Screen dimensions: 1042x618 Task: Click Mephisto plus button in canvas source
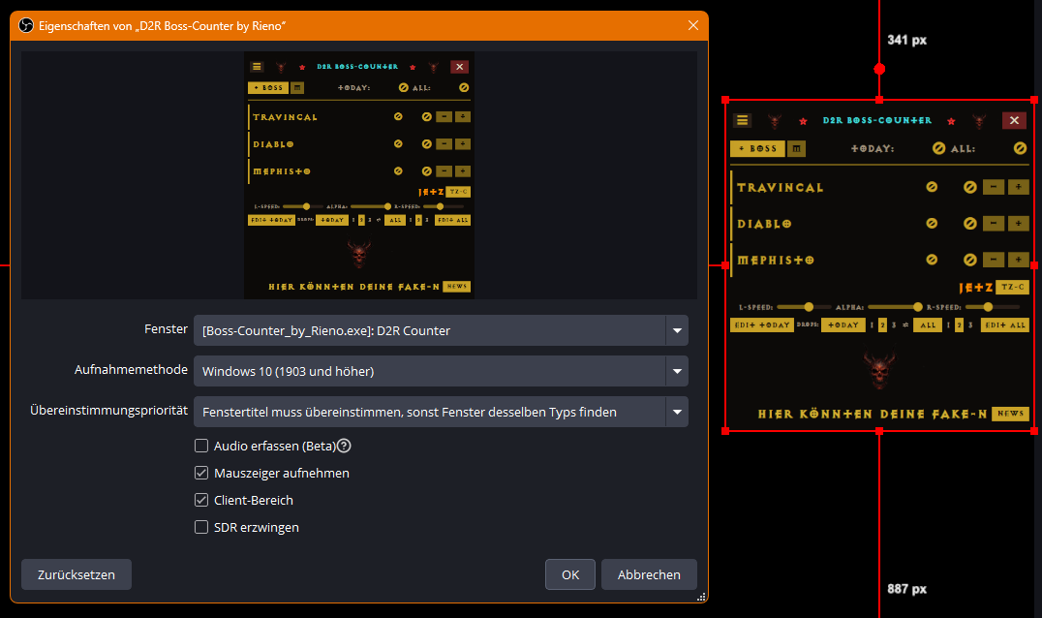(x=1018, y=260)
